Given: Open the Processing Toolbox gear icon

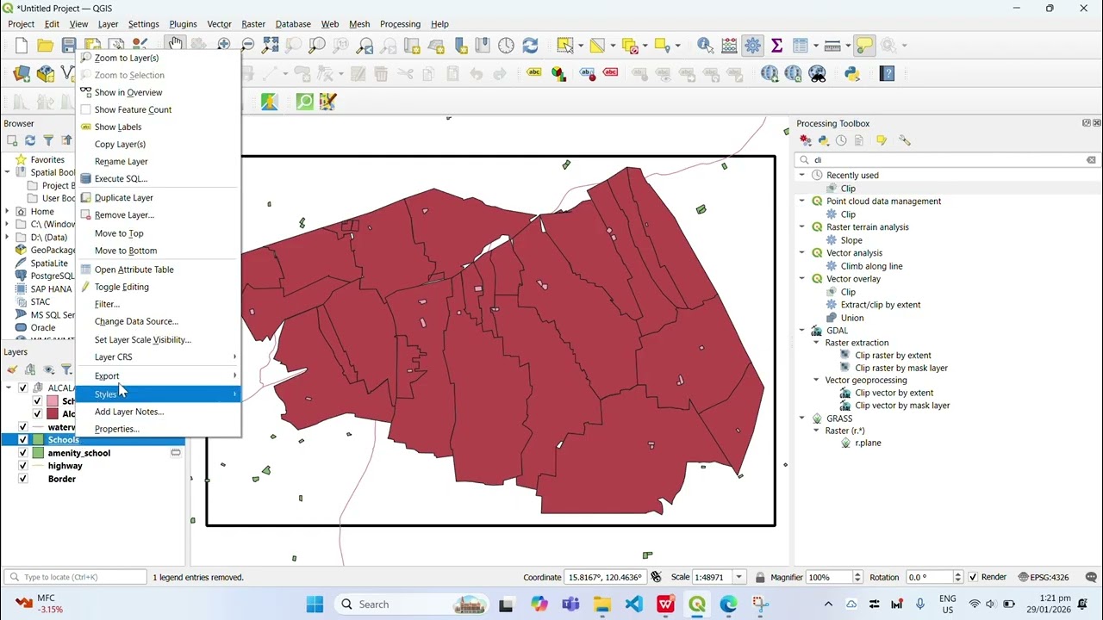Looking at the screenshot, I should [x=753, y=46].
